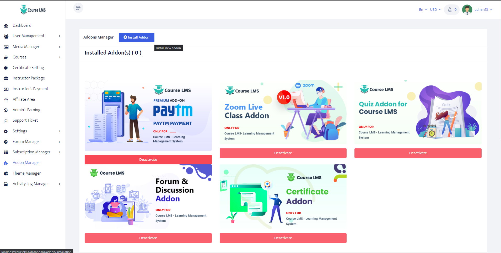
Task: Click the Addon Manager puzzle icon
Action: click(6, 163)
